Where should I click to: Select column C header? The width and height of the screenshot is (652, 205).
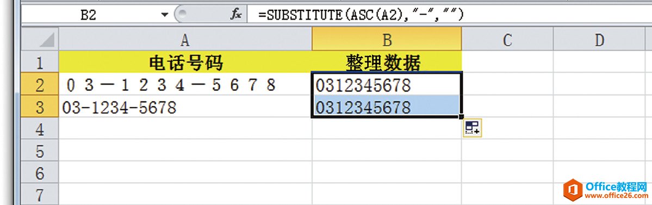pyautogui.click(x=507, y=40)
